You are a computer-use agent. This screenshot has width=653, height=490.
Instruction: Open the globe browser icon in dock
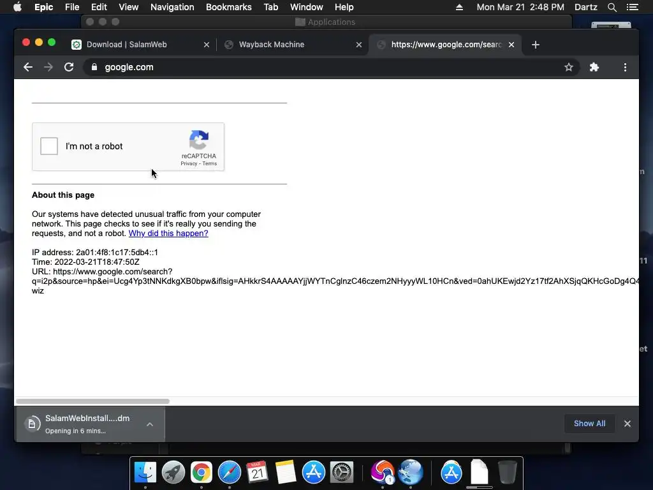pos(411,473)
